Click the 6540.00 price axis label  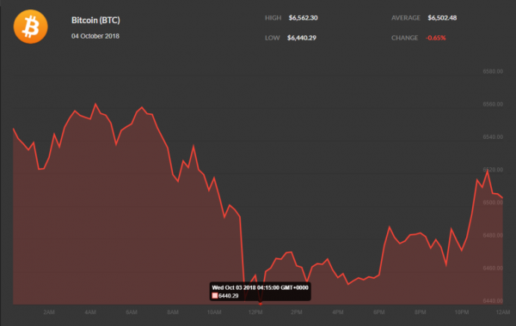tap(493, 137)
